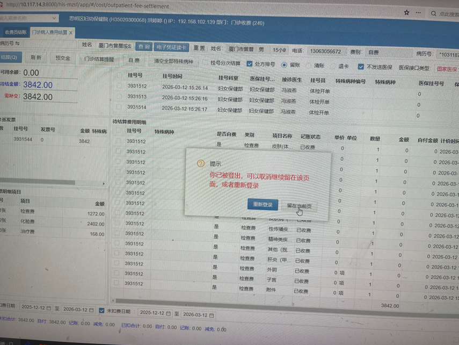The width and height of the screenshot is (459, 345).
Task: Select the 清账 radio button
Action: coord(308,66)
